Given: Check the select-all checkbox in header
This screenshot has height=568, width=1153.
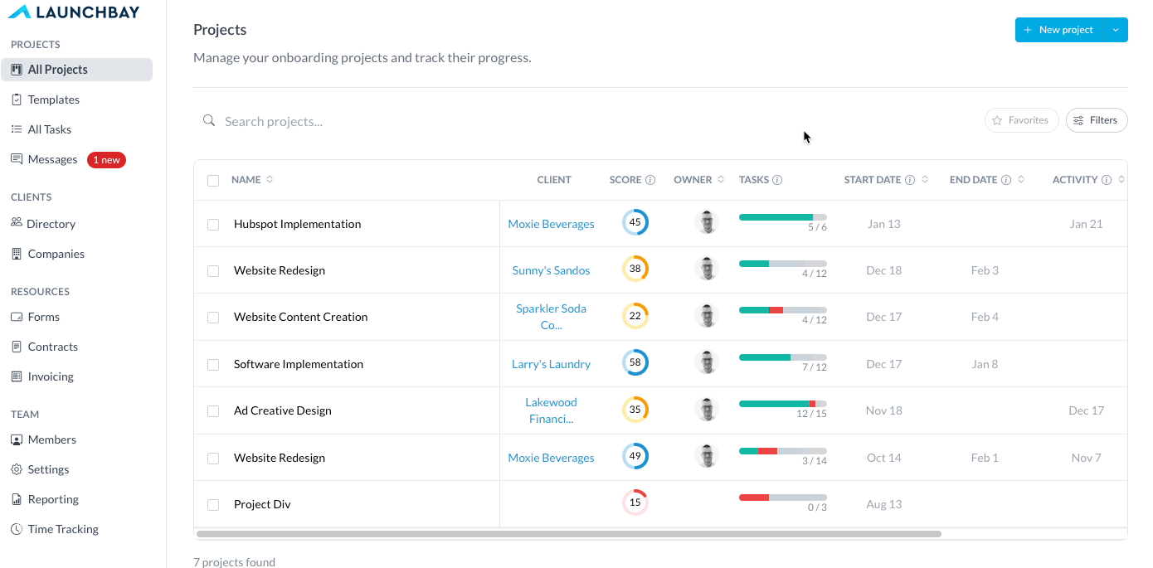Looking at the screenshot, I should pyautogui.click(x=213, y=181).
